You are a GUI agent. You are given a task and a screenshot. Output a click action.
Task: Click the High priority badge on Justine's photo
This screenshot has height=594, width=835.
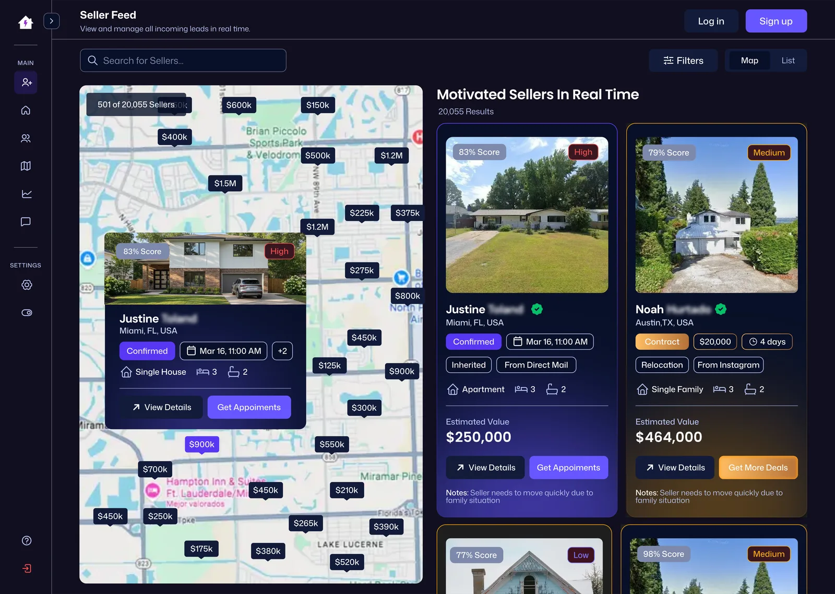583,152
